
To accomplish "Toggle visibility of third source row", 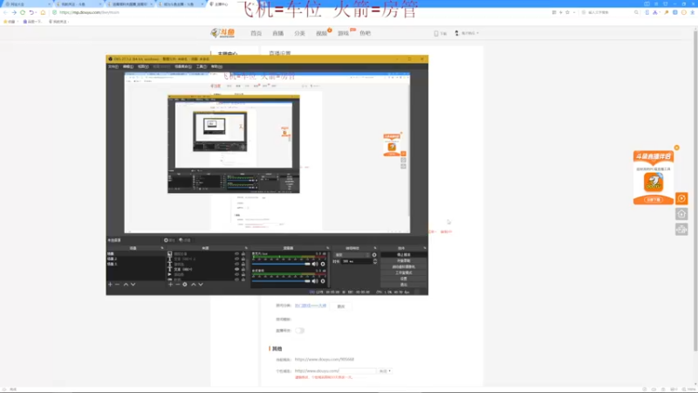I will (236, 265).
